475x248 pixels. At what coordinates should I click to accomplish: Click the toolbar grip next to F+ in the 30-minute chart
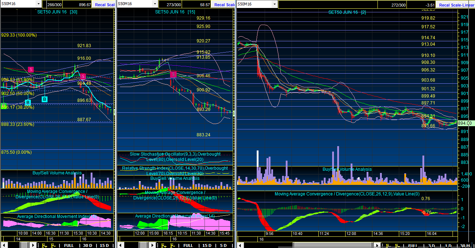(x=38, y=245)
